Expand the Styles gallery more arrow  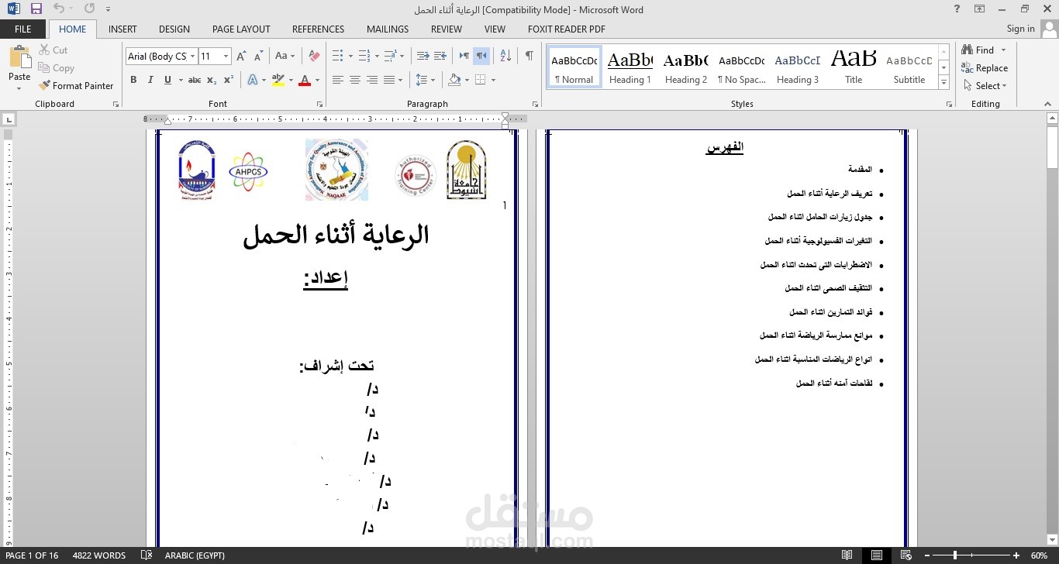(943, 84)
